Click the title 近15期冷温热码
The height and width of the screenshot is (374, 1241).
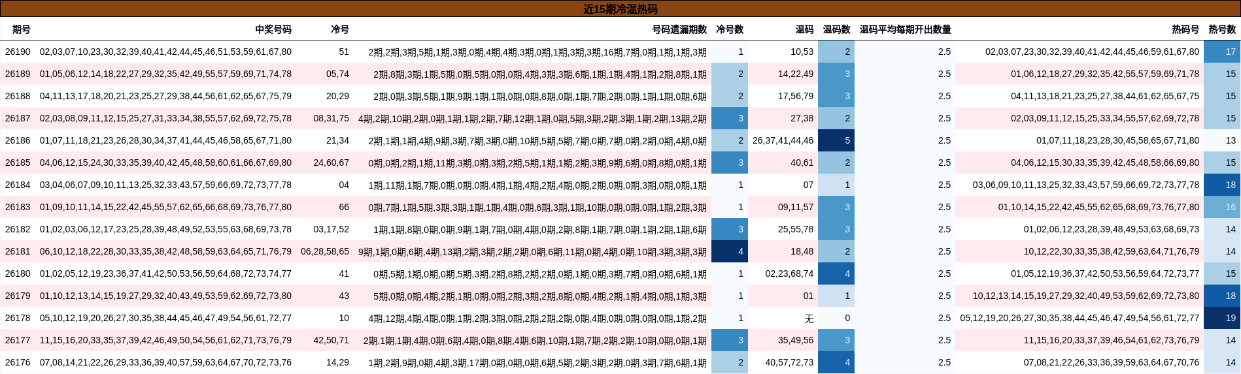point(620,9)
